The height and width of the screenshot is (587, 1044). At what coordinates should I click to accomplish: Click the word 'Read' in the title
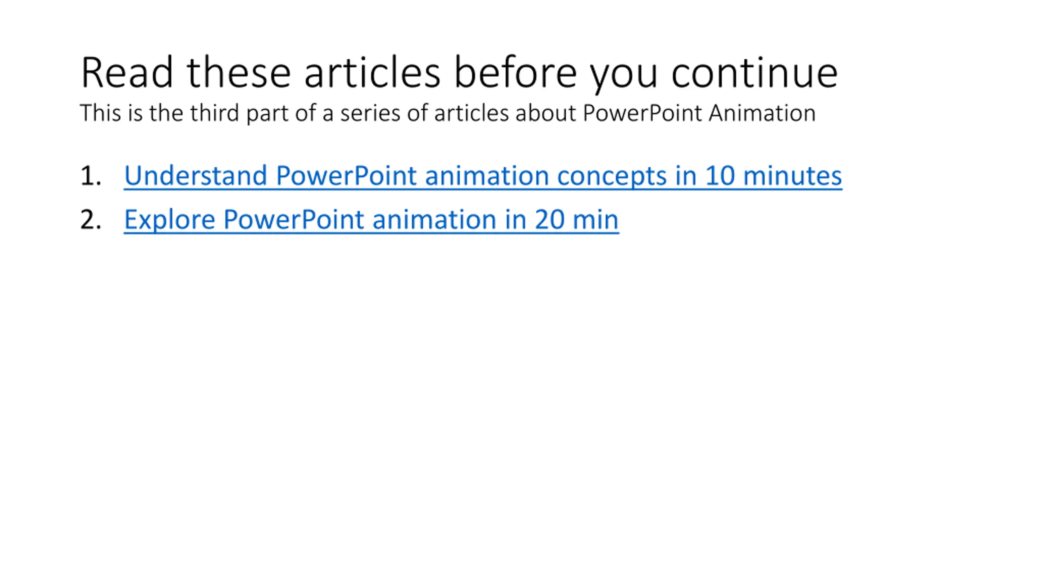(127, 73)
